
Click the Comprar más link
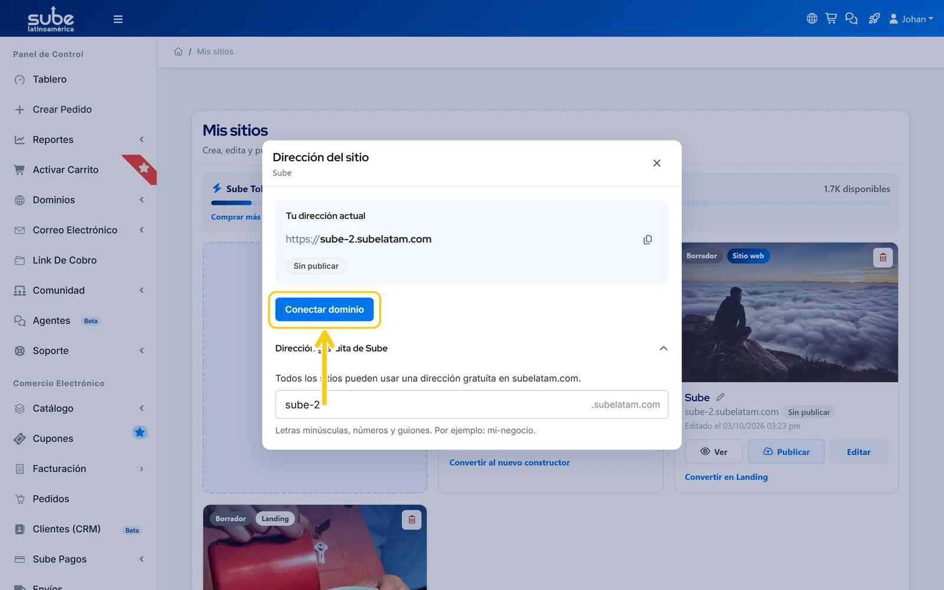pos(236,217)
